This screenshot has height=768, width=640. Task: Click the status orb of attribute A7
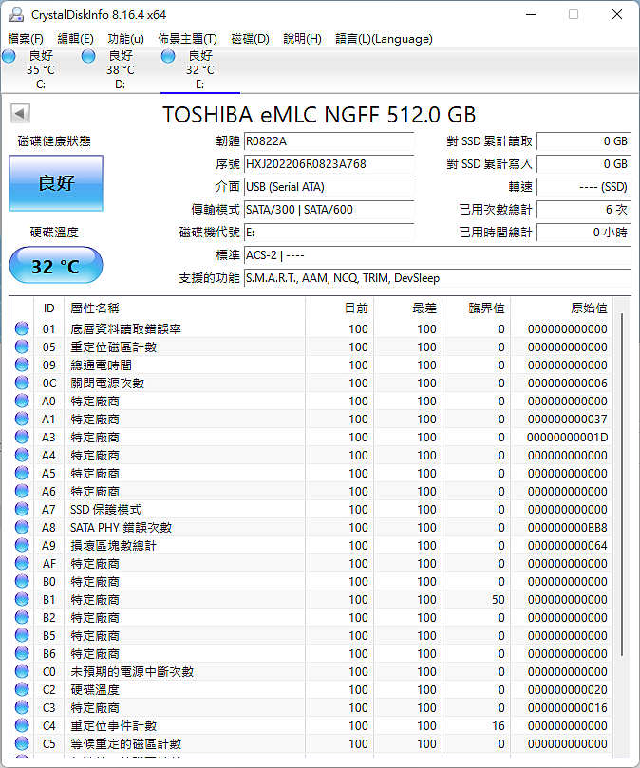(22, 510)
